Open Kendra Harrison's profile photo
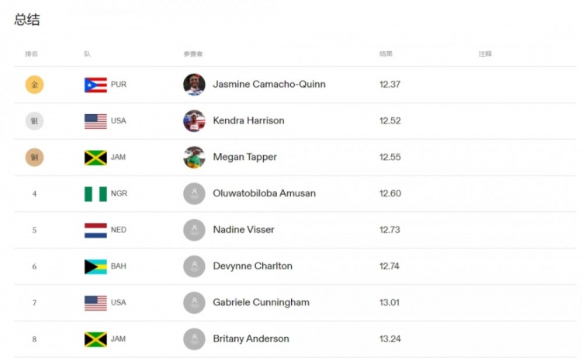 194,121
